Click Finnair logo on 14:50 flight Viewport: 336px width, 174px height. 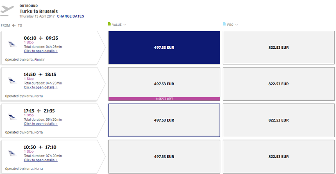12,81
